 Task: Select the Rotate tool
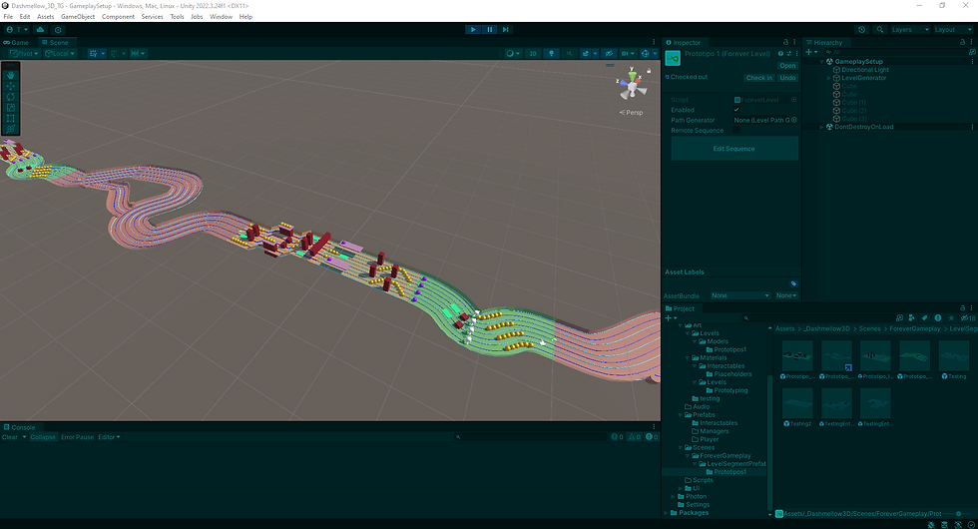11,97
